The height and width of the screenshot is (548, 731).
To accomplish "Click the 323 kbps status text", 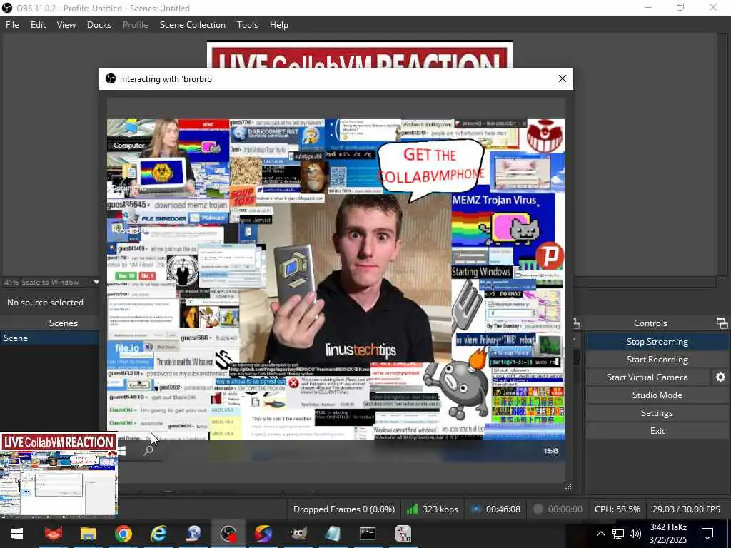I will tap(440, 509).
